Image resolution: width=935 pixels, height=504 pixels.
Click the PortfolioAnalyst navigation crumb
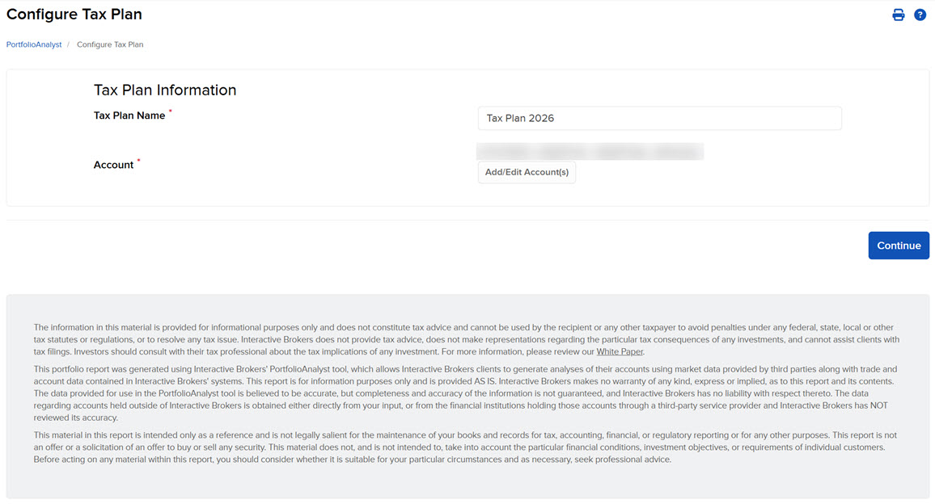click(x=33, y=44)
